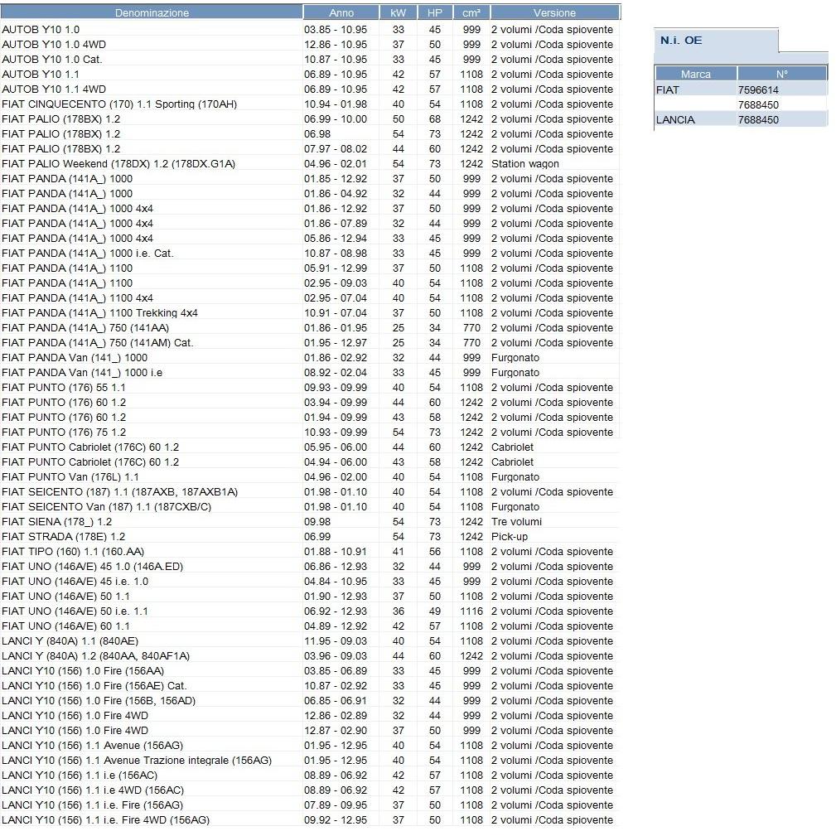Select FIAT PALIO Weekend (178DX) 1.2 row
The height and width of the screenshot is (836, 836).
(x=311, y=164)
